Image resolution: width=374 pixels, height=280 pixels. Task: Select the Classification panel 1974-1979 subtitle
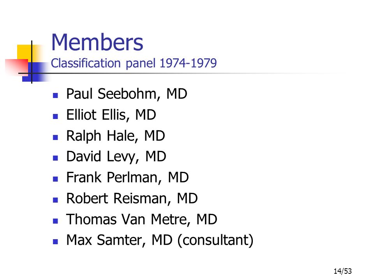click(134, 63)
